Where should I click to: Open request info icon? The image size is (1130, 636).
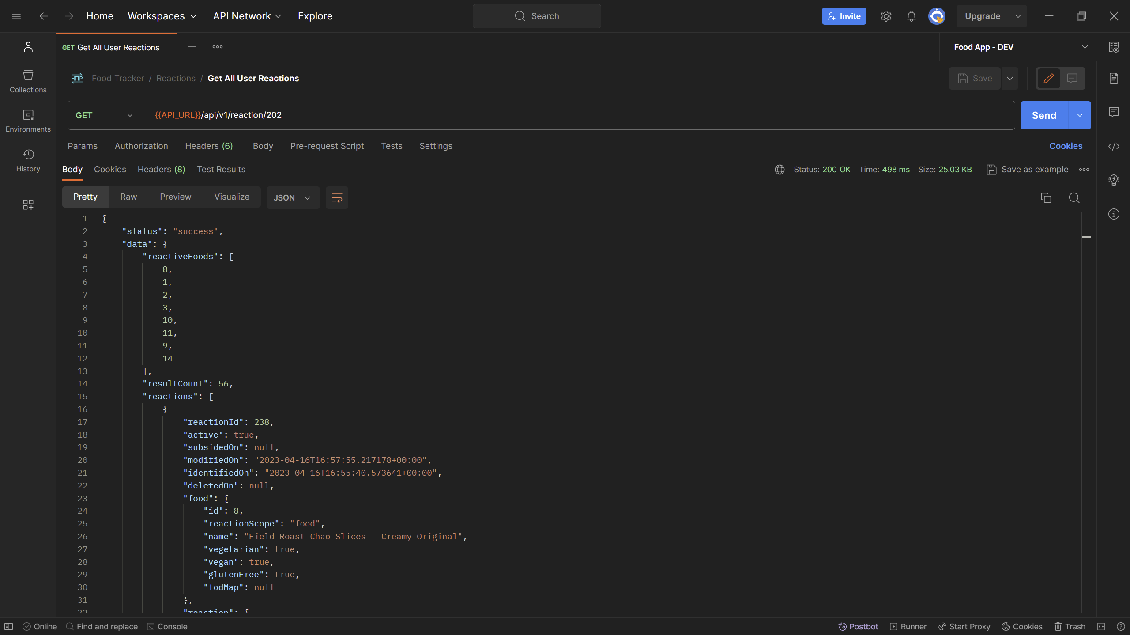click(1114, 214)
